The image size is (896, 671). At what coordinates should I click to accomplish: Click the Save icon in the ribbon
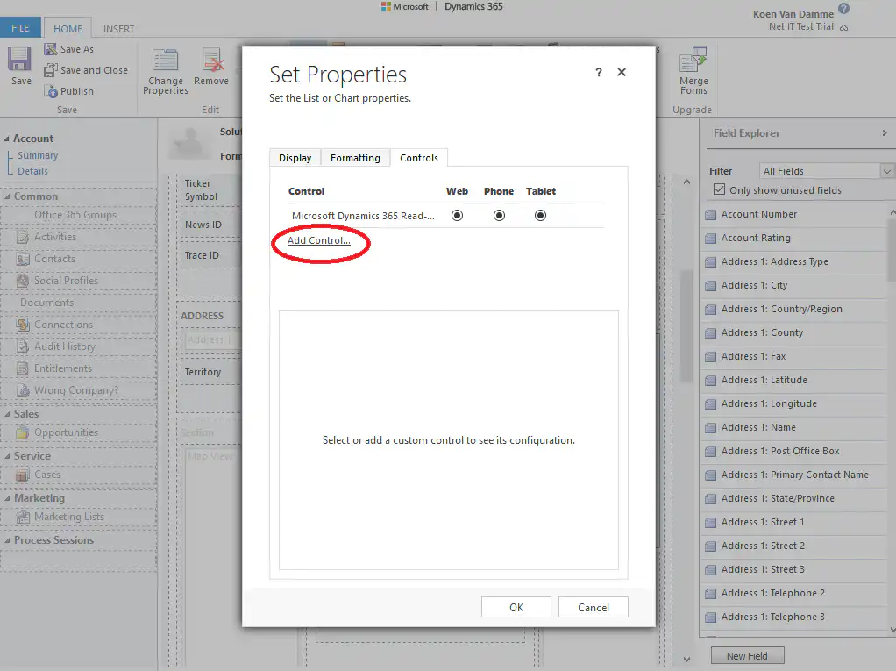point(18,61)
